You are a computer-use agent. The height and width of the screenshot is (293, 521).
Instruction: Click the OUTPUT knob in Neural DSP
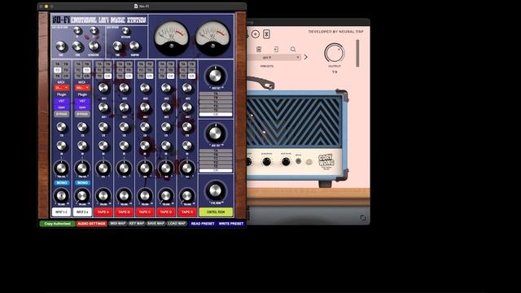pos(335,53)
